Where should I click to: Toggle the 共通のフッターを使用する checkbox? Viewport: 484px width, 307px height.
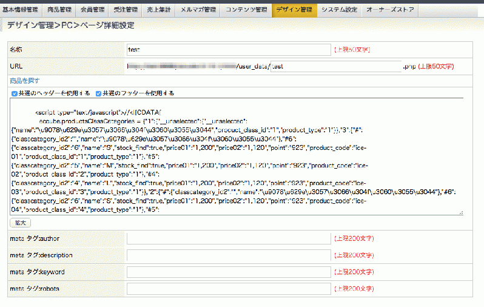coord(98,93)
